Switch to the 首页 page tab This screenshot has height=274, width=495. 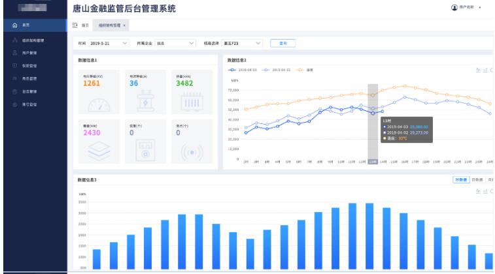coord(85,25)
